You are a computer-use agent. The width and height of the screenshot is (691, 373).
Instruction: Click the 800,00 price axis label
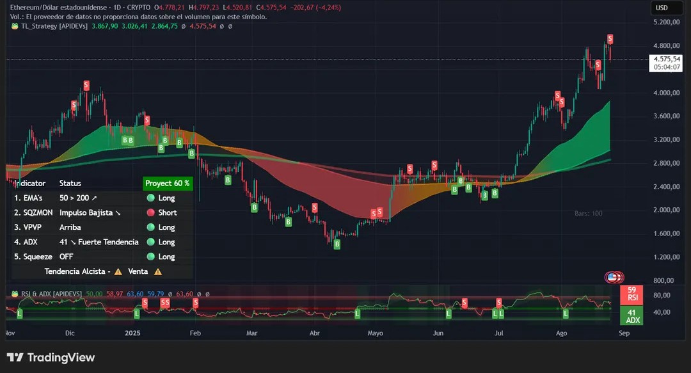pyautogui.click(x=663, y=280)
